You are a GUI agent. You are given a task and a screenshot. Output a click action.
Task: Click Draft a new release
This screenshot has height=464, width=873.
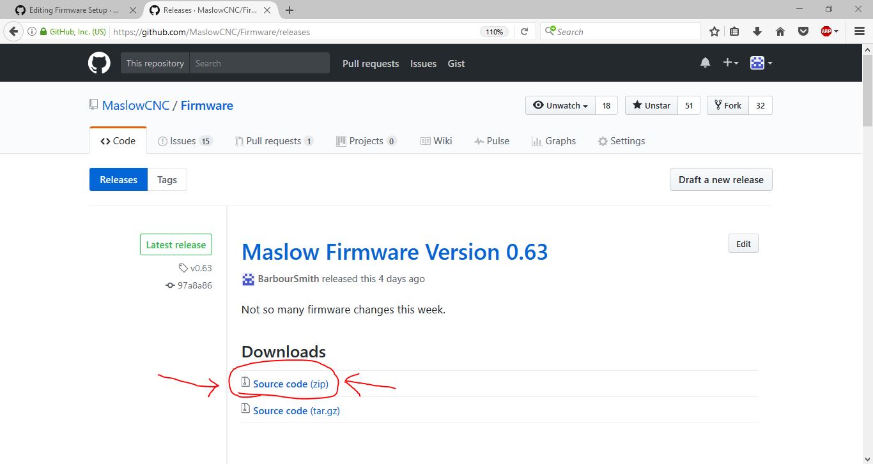point(721,179)
